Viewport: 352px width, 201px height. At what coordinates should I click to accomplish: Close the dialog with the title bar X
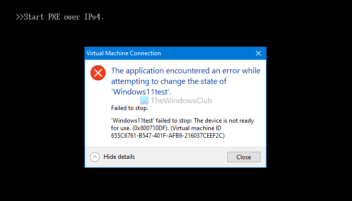coord(258,53)
